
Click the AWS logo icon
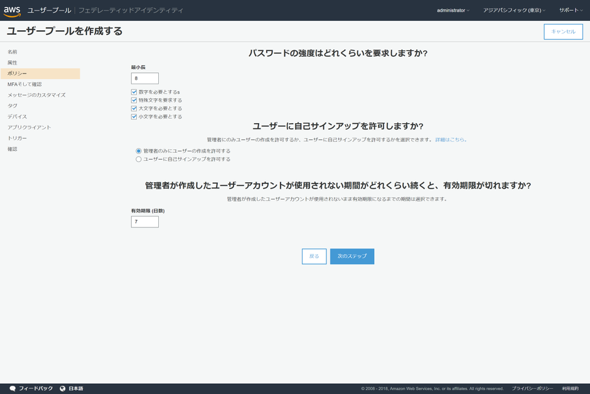12,11
